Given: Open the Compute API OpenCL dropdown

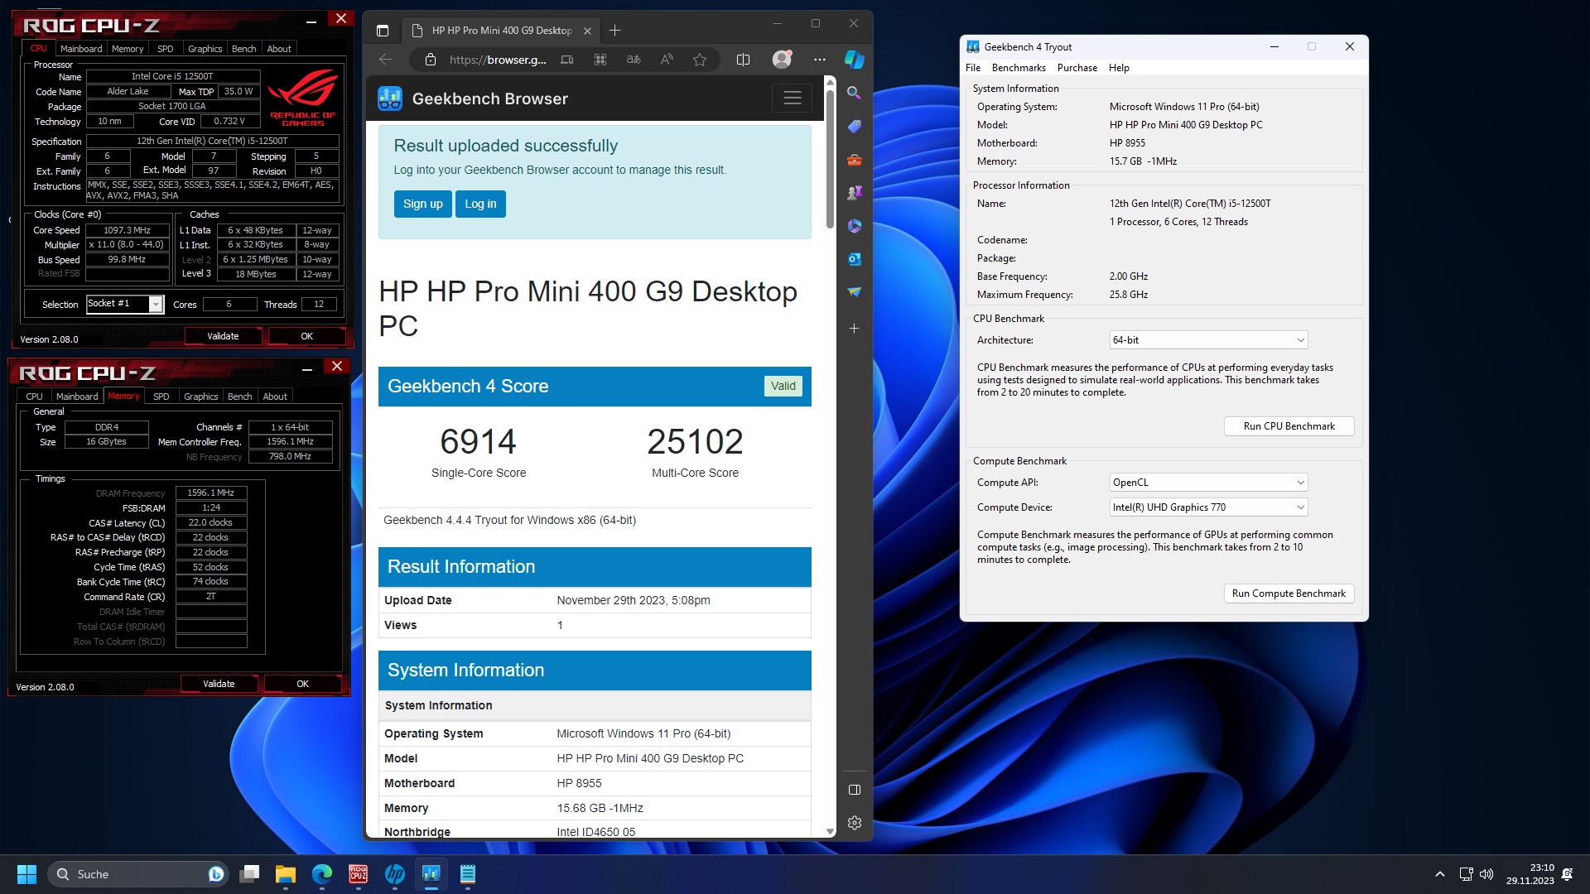Looking at the screenshot, I should pyautogui.click(x=1208, y=483).
